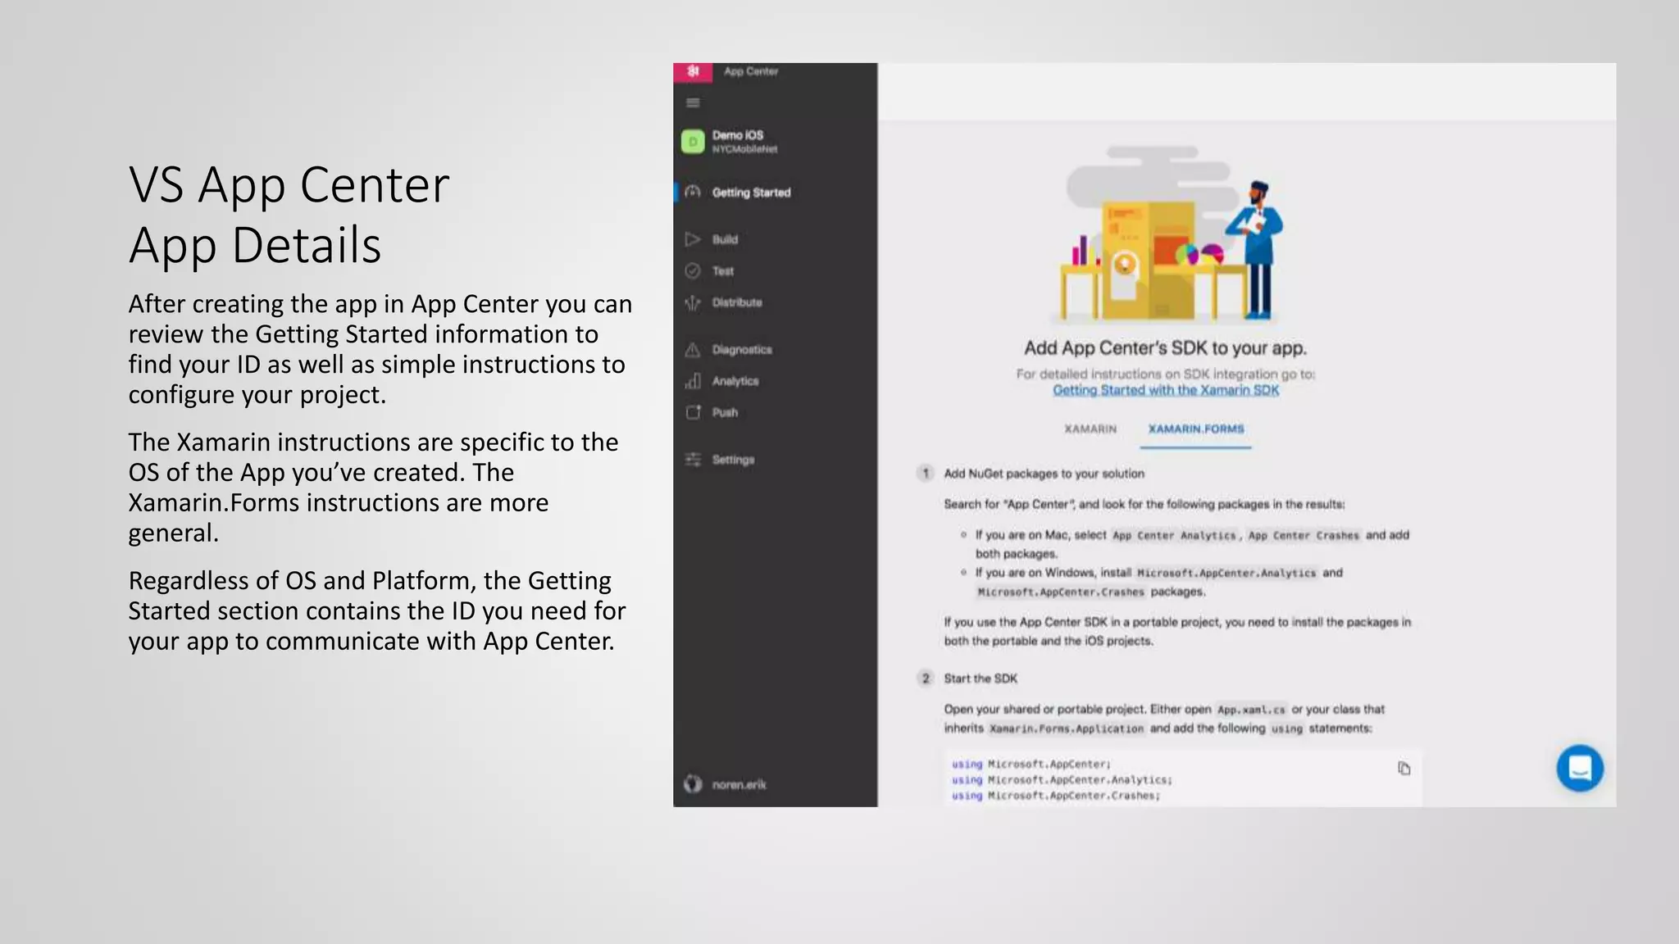Click the noren.erik username

(739, 784)
